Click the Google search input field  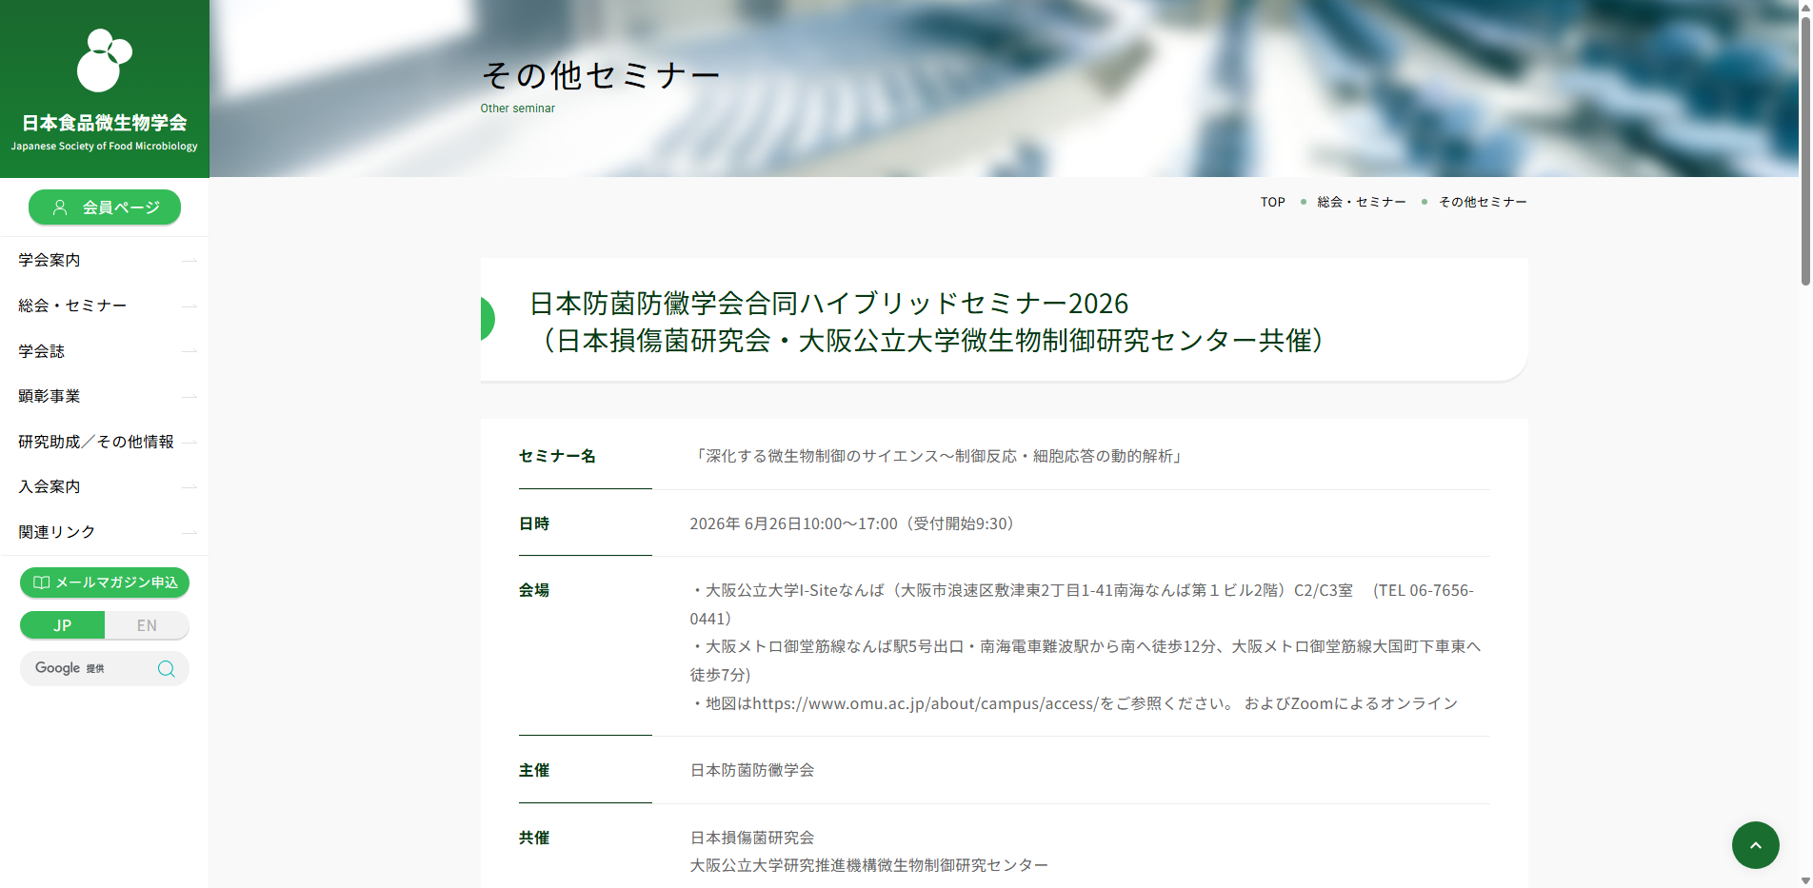coord(90,668)
